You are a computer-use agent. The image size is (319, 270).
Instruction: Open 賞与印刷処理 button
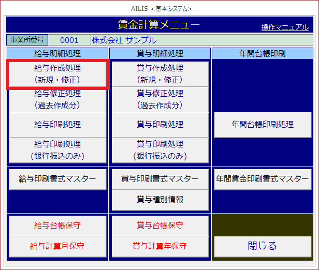[160, 125]
